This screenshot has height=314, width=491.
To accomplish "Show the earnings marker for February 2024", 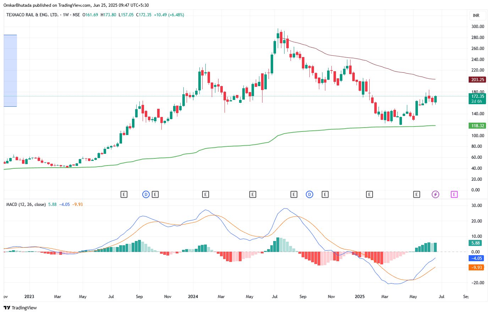I will pos(205,194).
